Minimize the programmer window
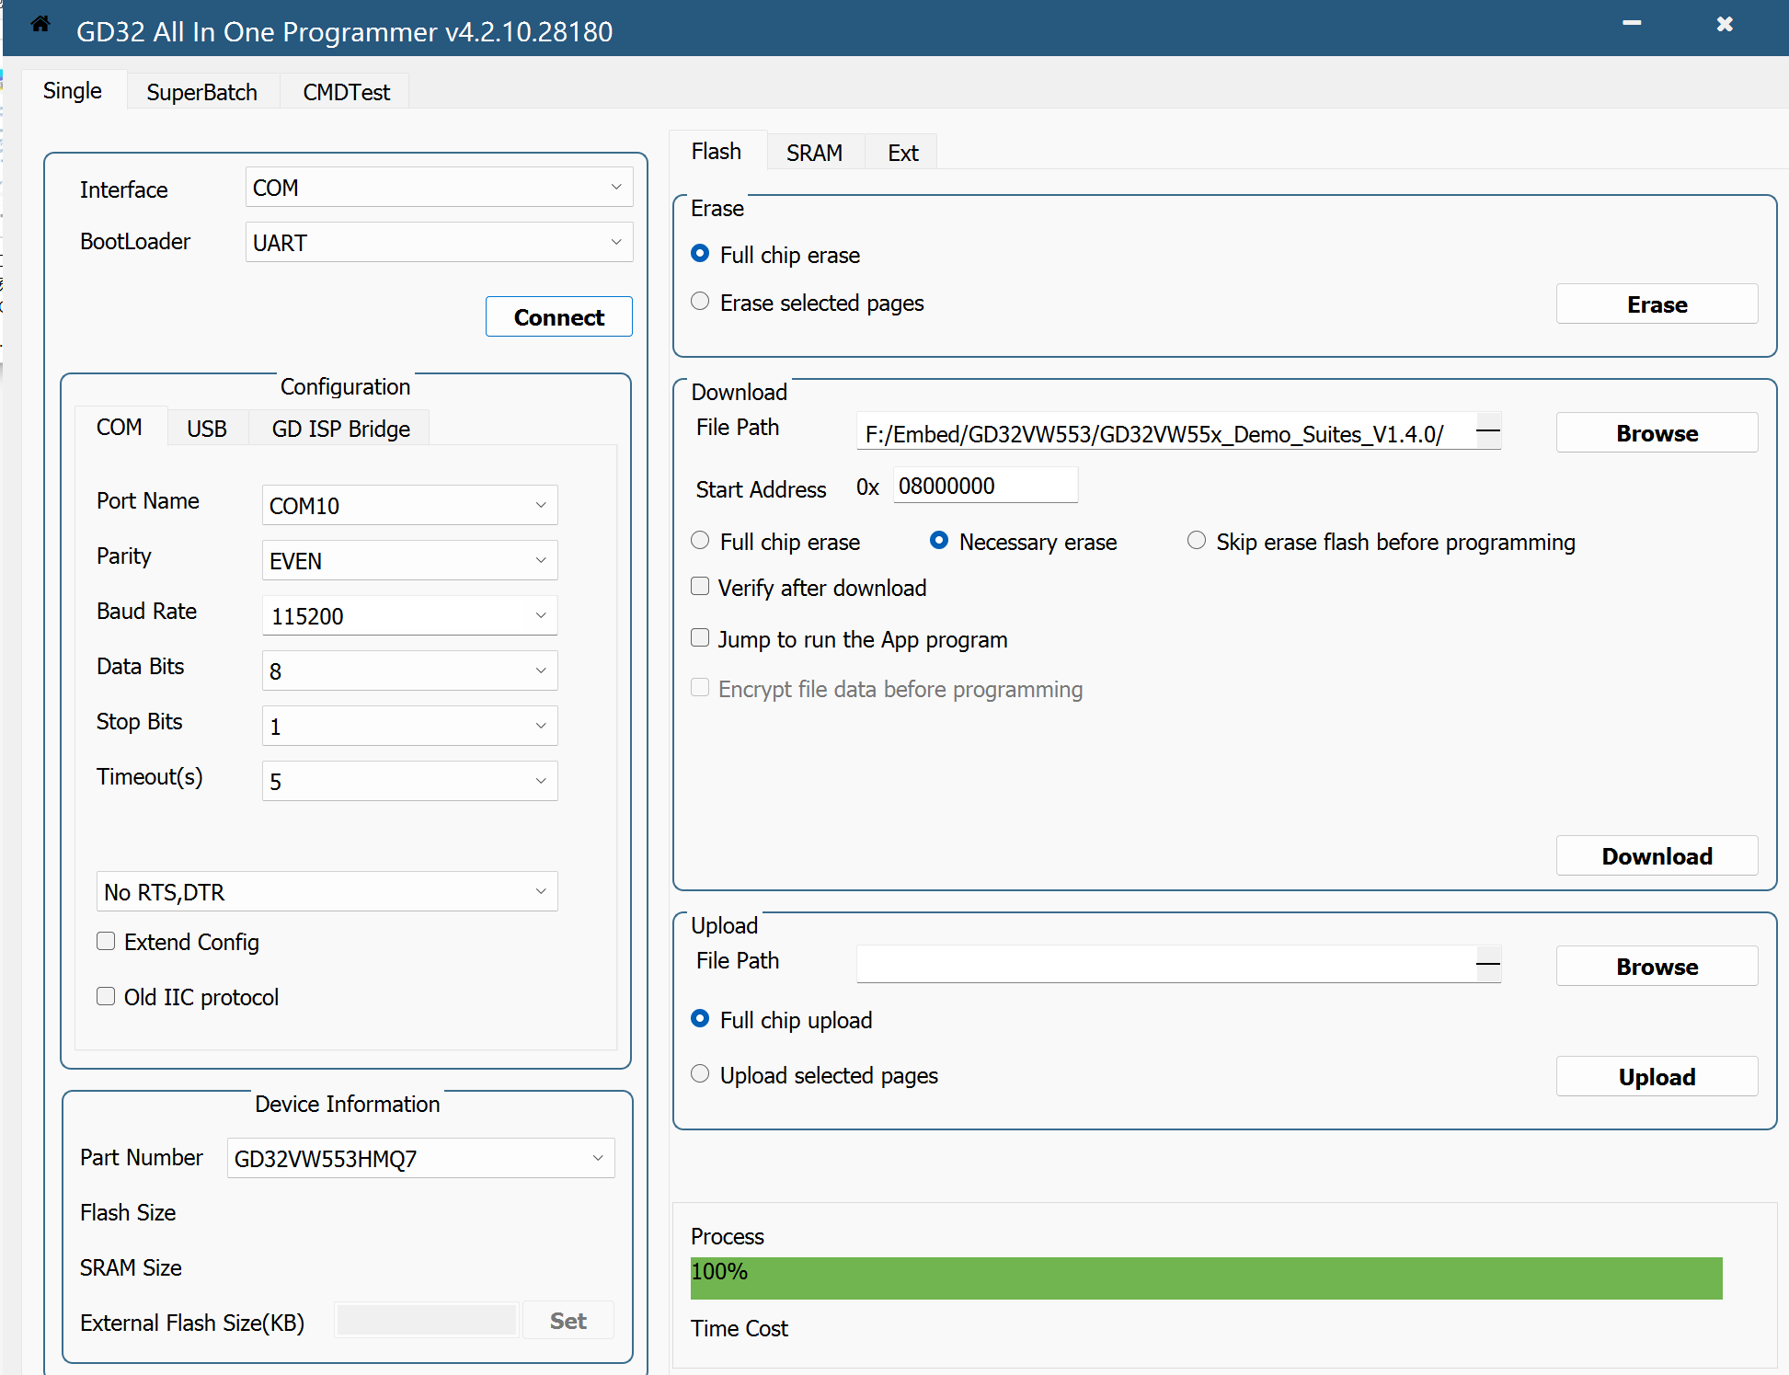This screenshot has height=1375, width=1789. coord(1632,24)
